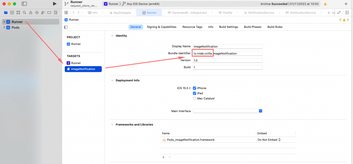Open the NotificationService header editor tab
353x164 pixels.
tap(259, 13)
